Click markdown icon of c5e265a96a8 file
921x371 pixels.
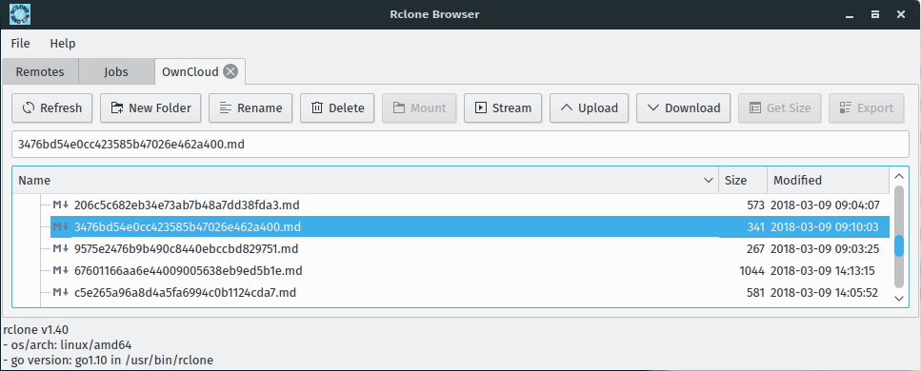click(x=61, y=292)
